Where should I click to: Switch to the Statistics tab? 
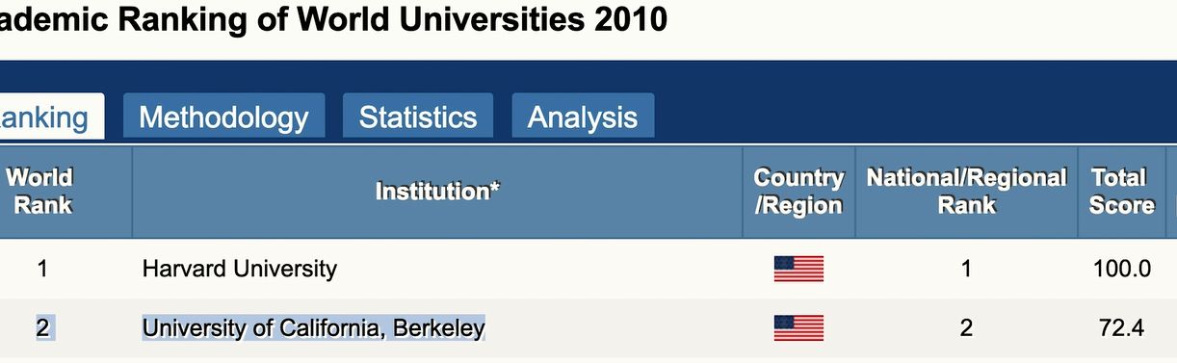[418, 117]
